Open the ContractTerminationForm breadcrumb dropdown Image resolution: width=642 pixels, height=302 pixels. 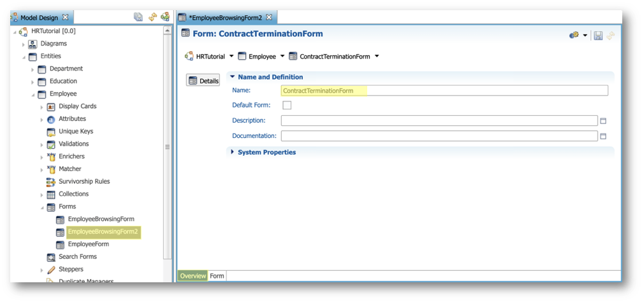pos(377,57)
